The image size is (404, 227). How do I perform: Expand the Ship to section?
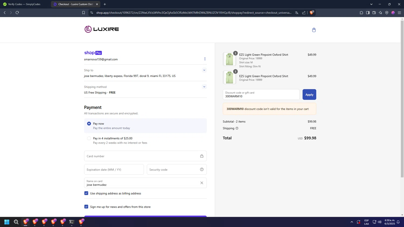(x=204, y=70)
